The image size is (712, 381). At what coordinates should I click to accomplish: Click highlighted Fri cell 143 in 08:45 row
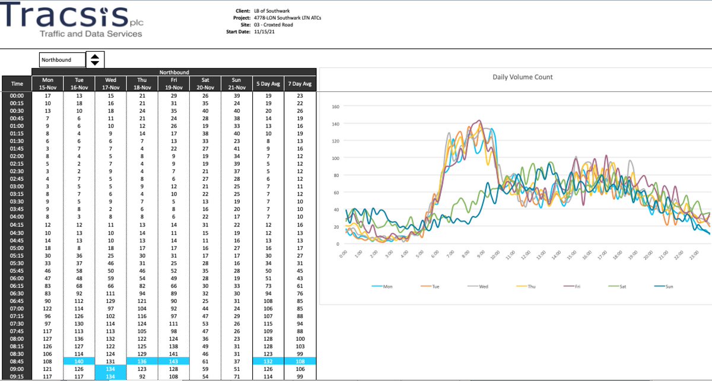(173, 361)
